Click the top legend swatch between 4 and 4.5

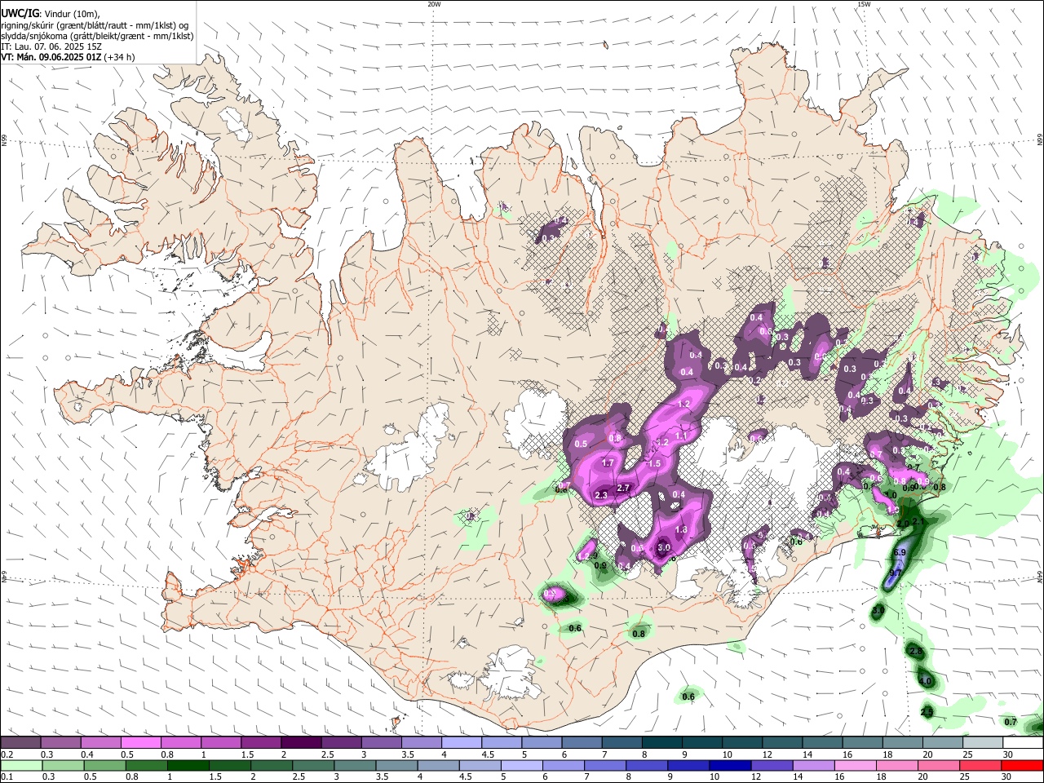pyautogui.click(x=462, y=742)
